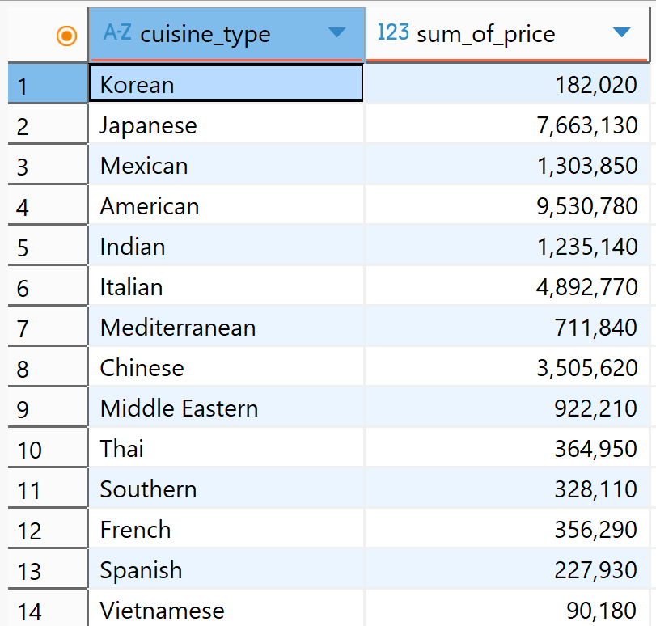This screenshot has height=626, width=656.
Task: Sort by the cuisine_type column header
Action: [x=226, y=34]
